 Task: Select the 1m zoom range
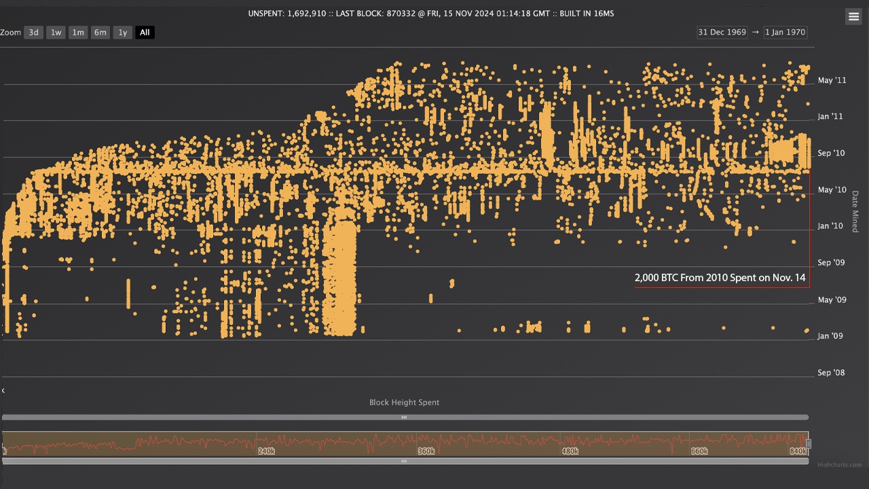(78, 33)
